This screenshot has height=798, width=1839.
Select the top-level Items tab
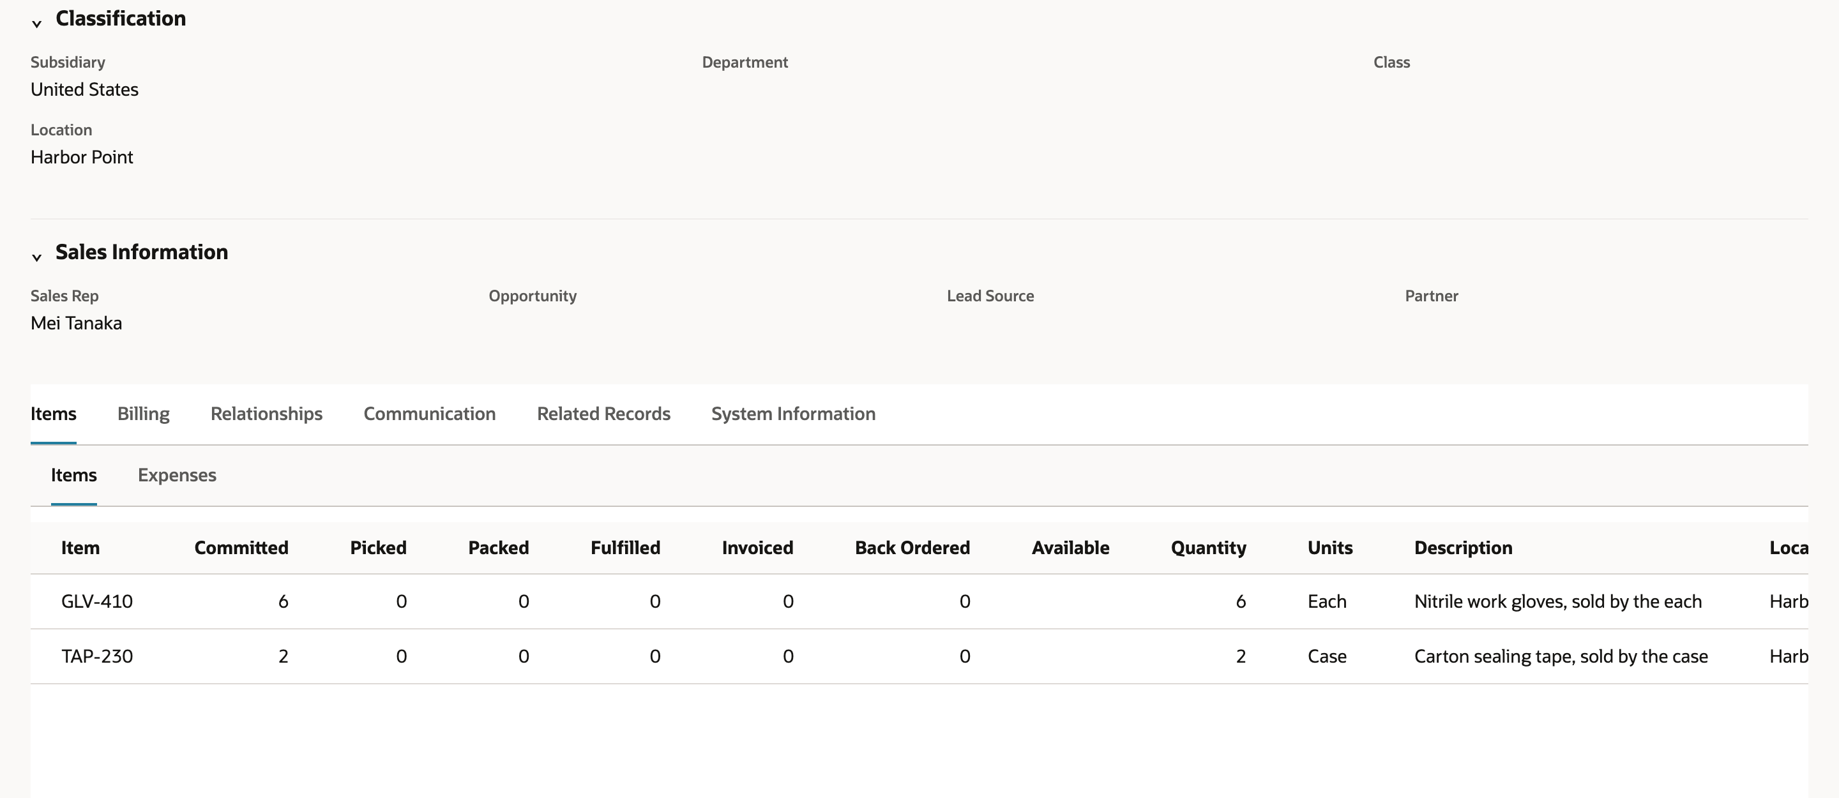(54, 413)
